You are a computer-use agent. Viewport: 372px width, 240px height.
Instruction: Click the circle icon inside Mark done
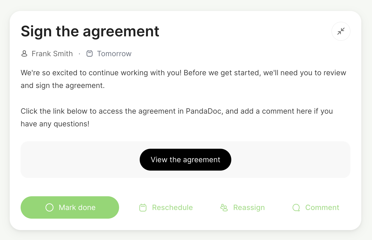[x=49, y=207]
